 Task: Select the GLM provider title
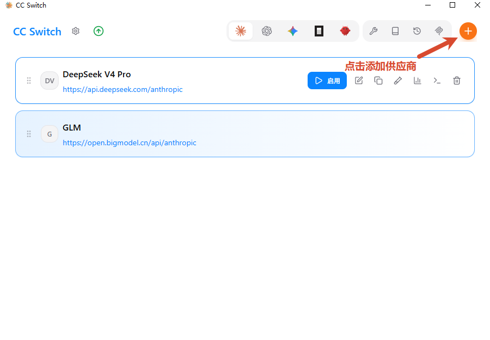(x=71, y=128)
